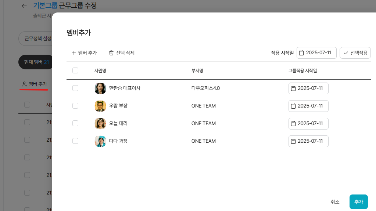Check the box for 한판승 대표이사
The width and height of the screenshot is (376, 211).
pyautogui.click(x=75, y=88)
